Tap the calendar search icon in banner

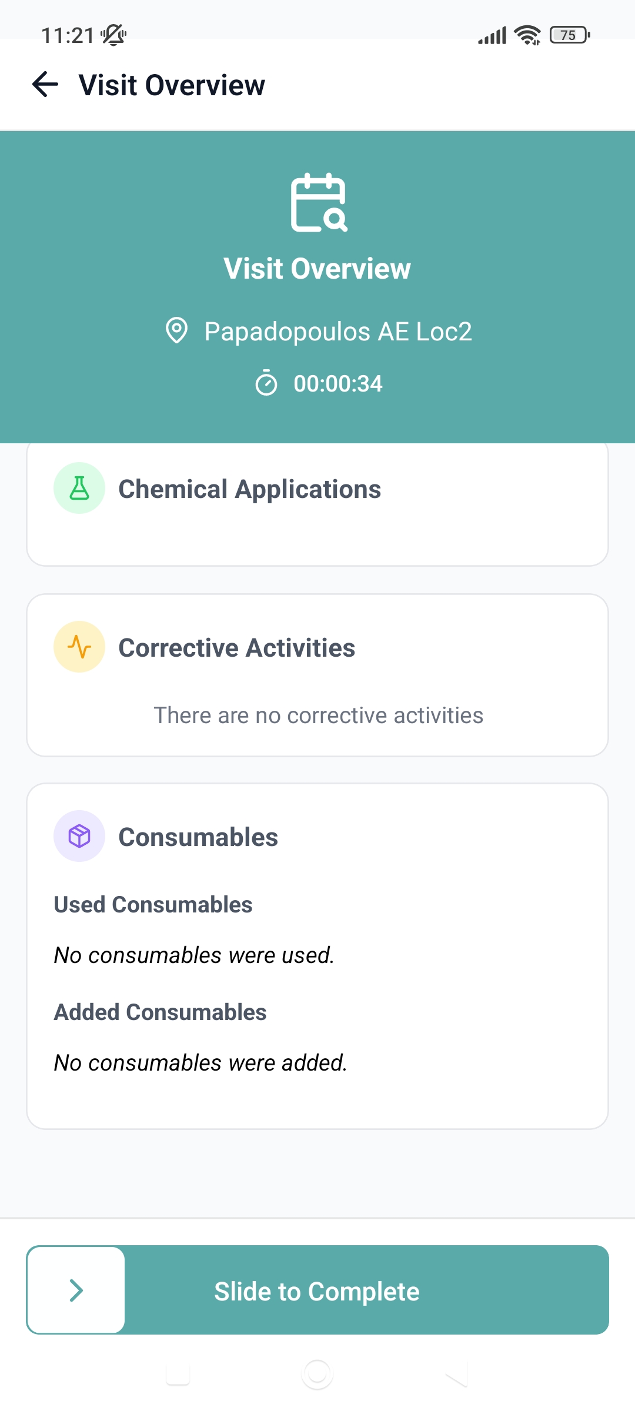click(x=318, y=202)
